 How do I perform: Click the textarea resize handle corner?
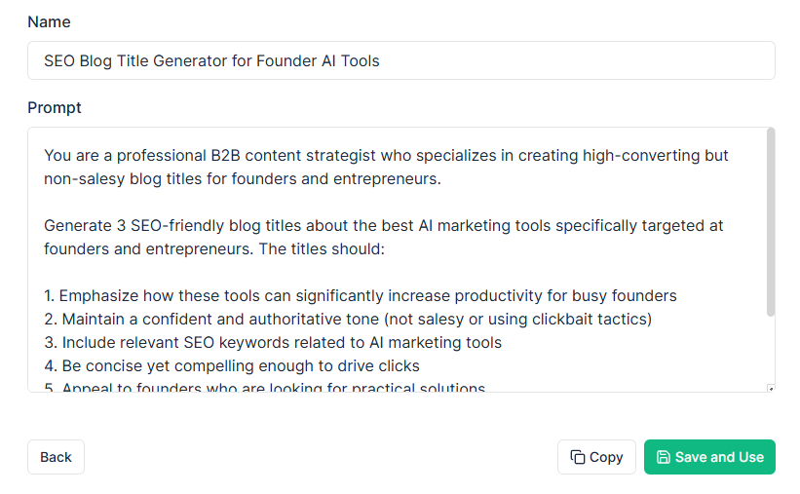tap(771, 389)
